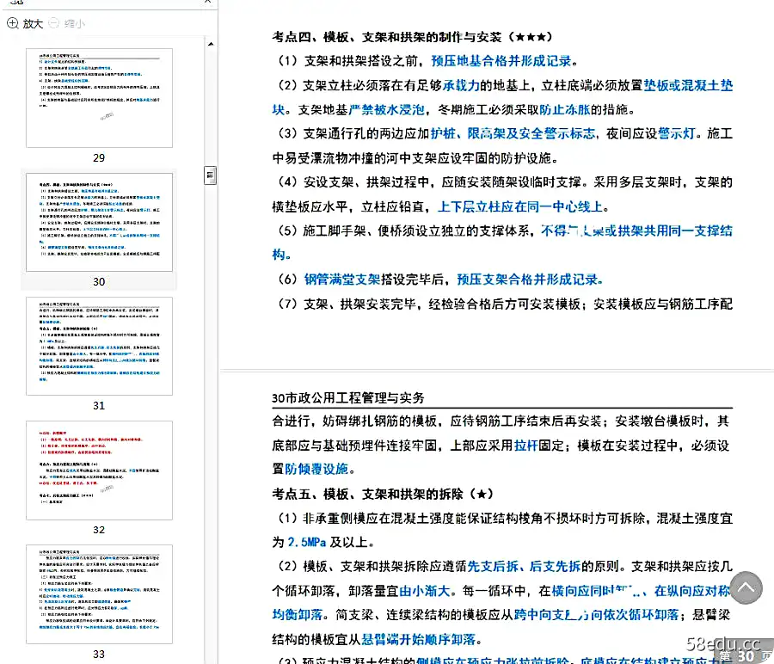Screen dimensions: 774x664
Task: Click blue text 防止冻胀
Action: (x=565, y=109)
